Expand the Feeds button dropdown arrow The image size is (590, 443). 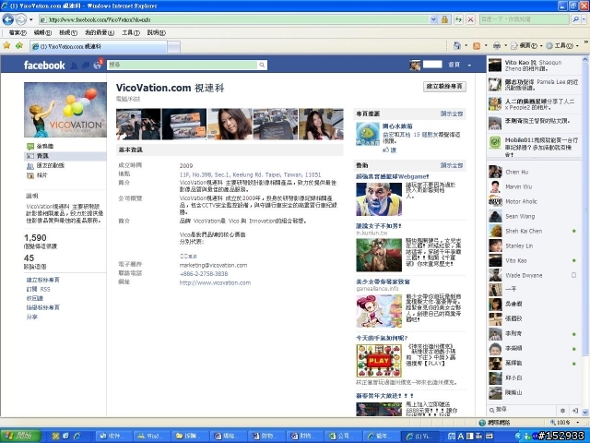pos(486,46)
